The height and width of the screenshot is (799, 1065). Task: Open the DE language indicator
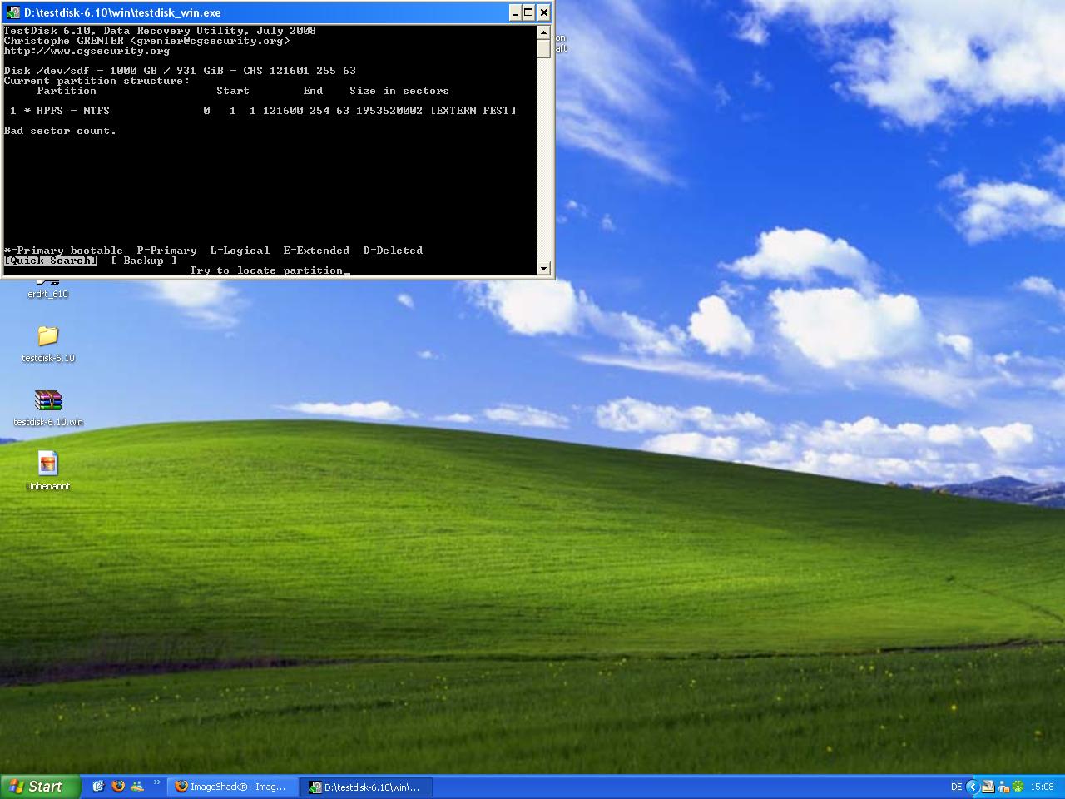(x=956, y=787)
